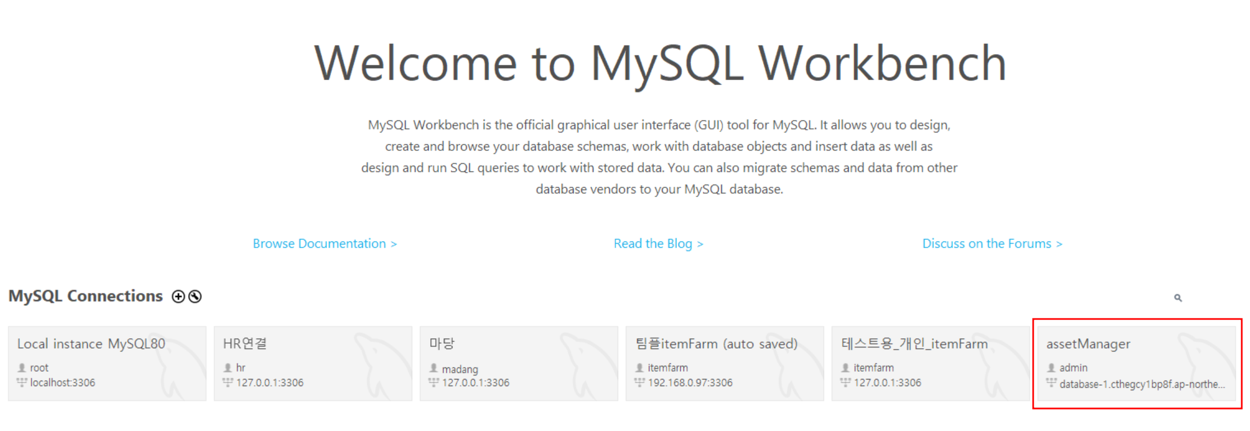Open the assetManager connection tile
The height and width of the screenshot is (431, 1250).
click(x=1136, y=363)
